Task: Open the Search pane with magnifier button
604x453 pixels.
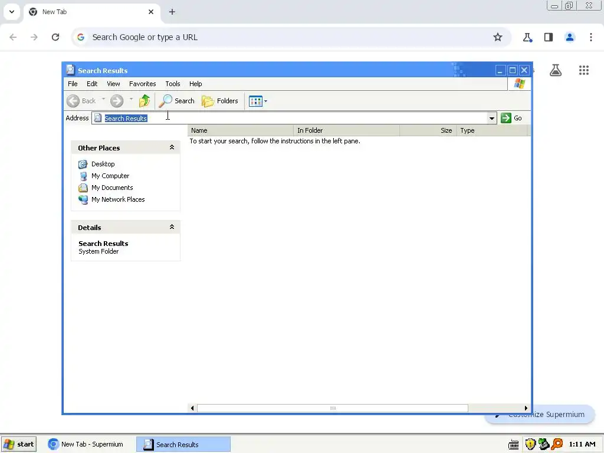Action: (x=177, y=101)
